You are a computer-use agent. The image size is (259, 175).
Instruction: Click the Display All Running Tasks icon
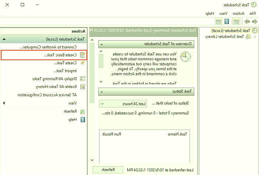83,79
